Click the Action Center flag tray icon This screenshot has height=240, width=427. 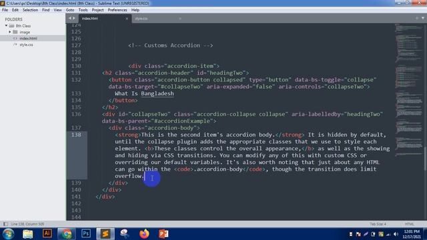[x=358, y=234]
